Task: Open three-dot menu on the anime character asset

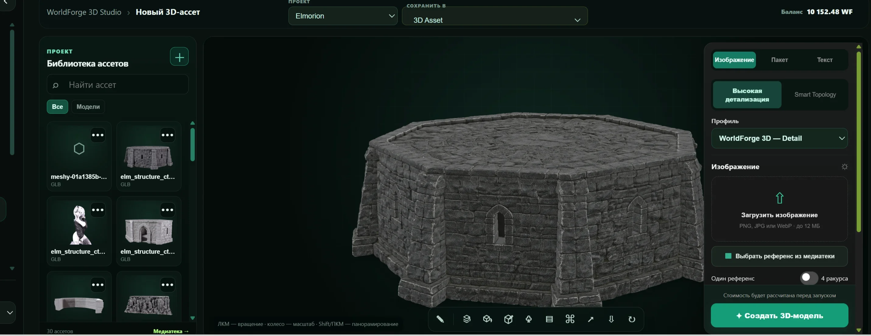Action: click(x=98, y=210)
